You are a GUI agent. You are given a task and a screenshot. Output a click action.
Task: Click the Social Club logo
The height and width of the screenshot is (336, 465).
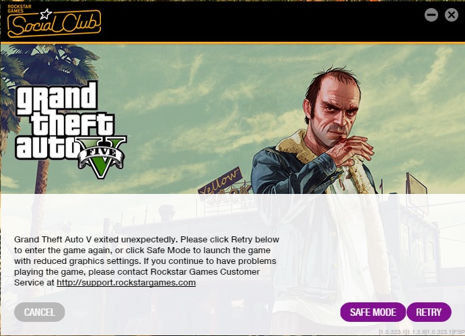click(x=54, y=22)
